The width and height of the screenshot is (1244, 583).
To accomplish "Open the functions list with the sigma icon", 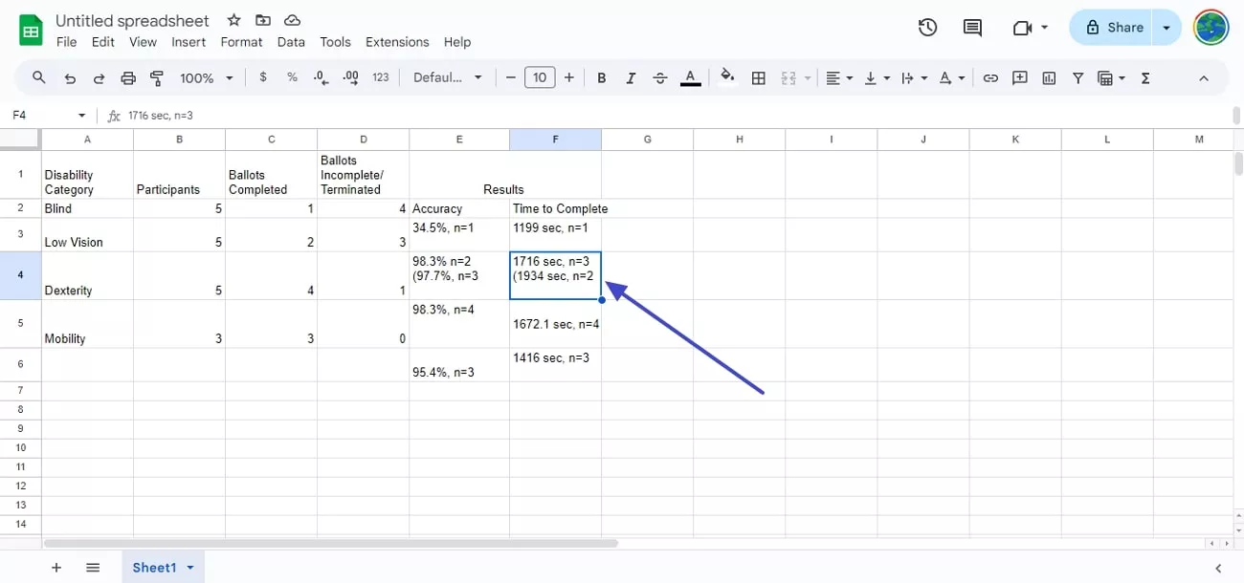I will point(1144,77).
